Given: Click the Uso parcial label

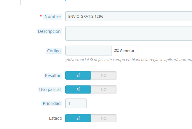Looking at the screenshot, I should click(50, 89).
